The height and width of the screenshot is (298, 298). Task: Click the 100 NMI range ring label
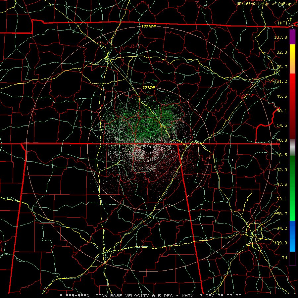coord(149,26)
